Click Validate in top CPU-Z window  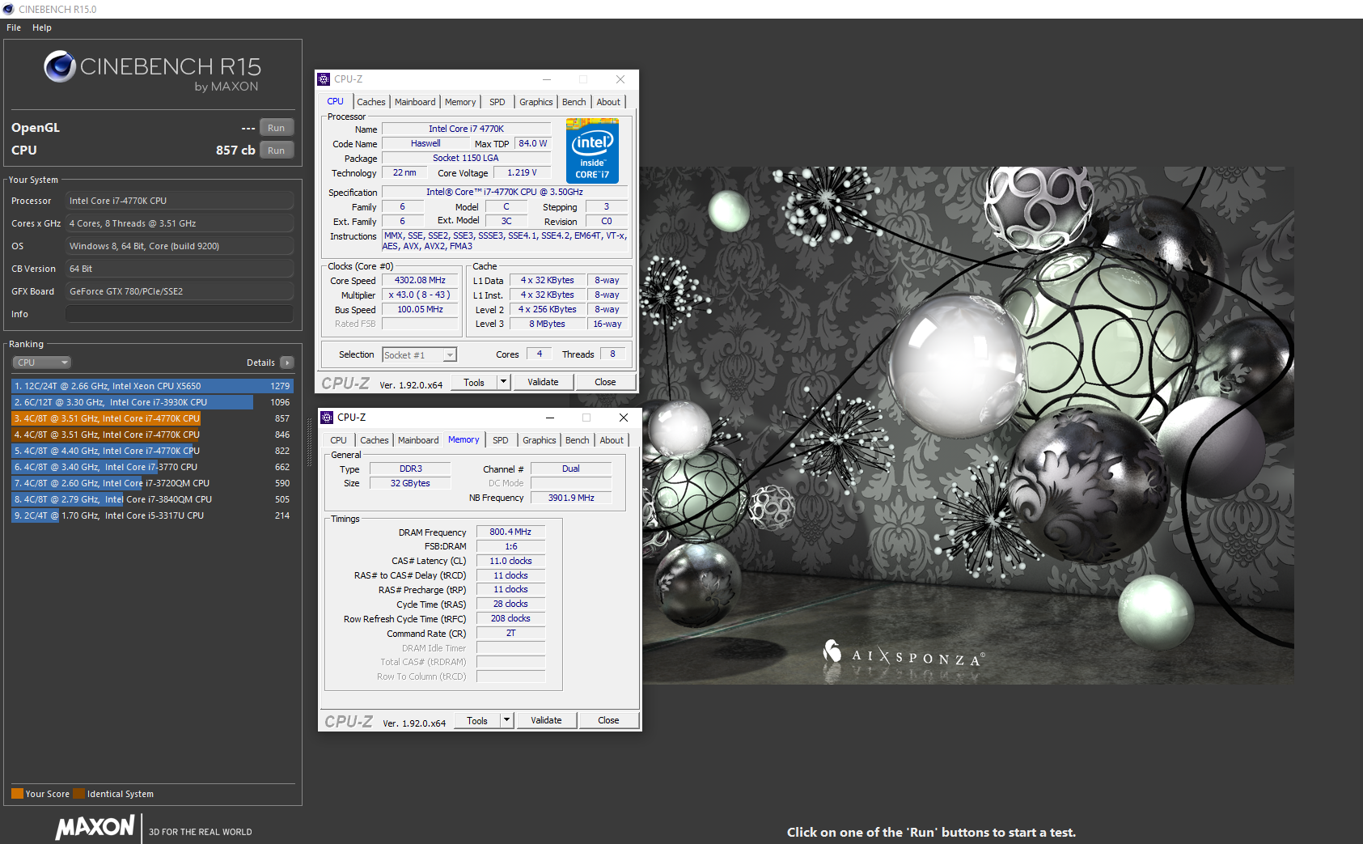[543, 382]
